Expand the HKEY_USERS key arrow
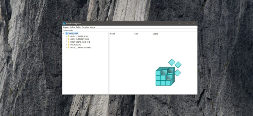 [66, 45]
